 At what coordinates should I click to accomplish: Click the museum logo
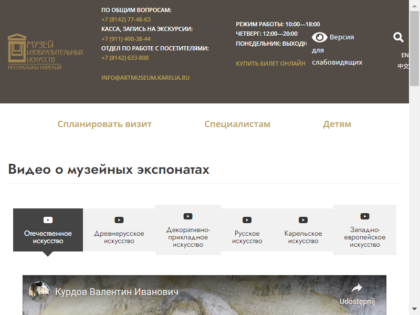[45, 51]
